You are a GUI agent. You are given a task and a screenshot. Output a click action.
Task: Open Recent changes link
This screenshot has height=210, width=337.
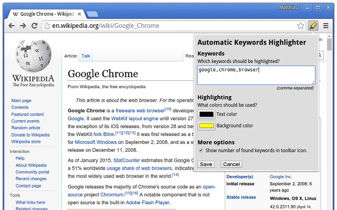pyautogui.click(x=31, y=178)
